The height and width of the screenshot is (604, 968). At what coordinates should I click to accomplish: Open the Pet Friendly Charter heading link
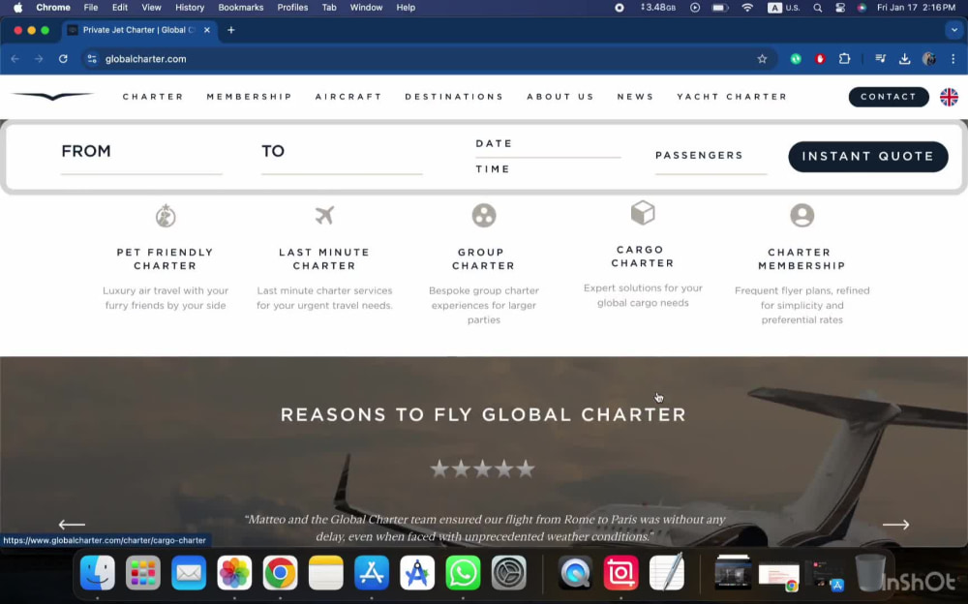tap(165, 258)
